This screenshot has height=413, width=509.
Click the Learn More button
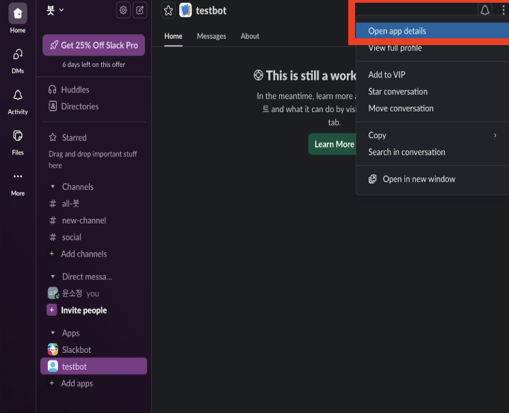pos(332,144)
